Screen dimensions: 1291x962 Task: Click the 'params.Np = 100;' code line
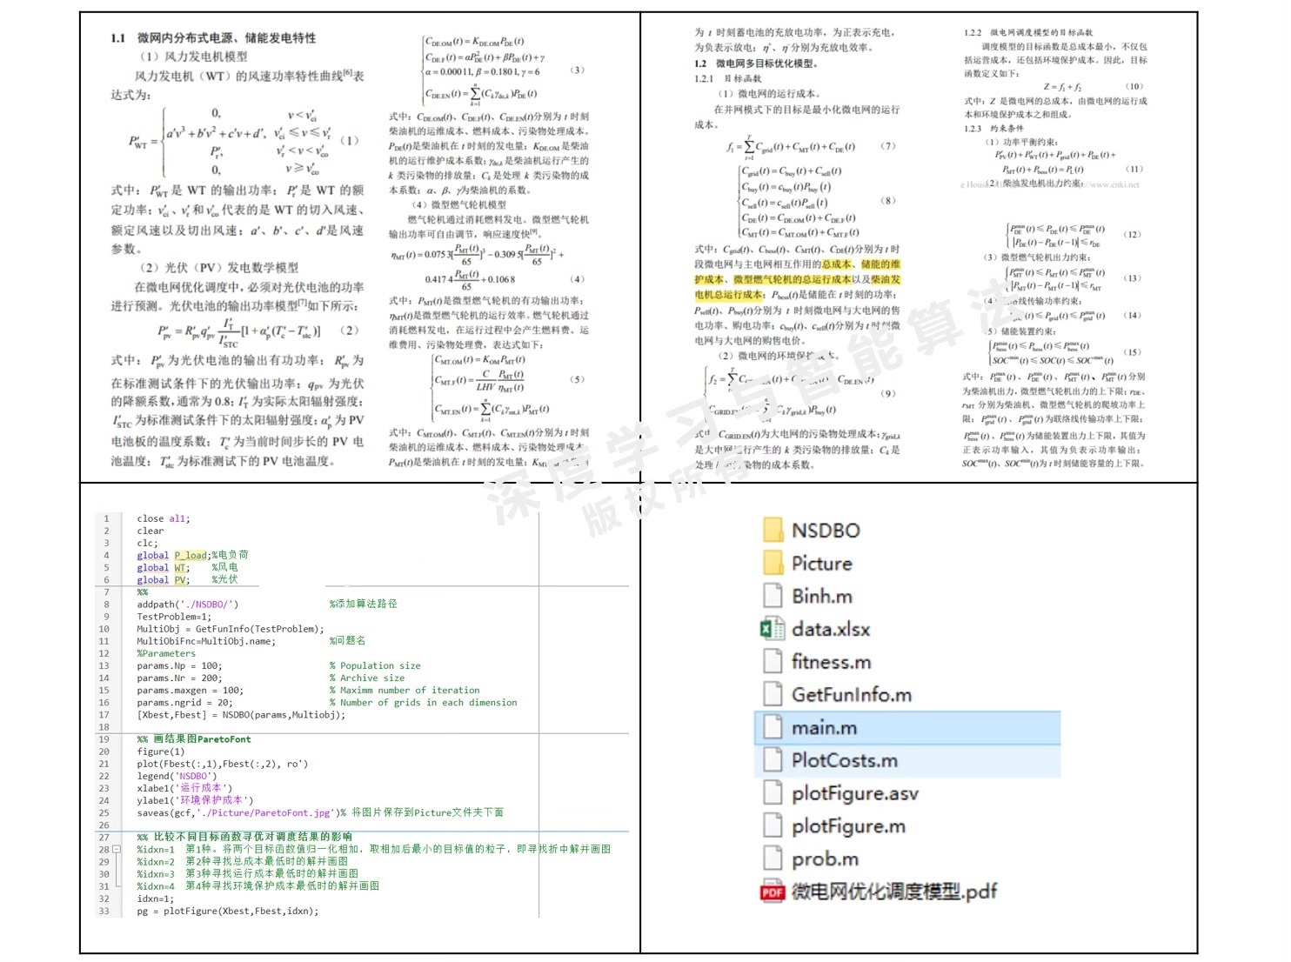coord(179,665)
